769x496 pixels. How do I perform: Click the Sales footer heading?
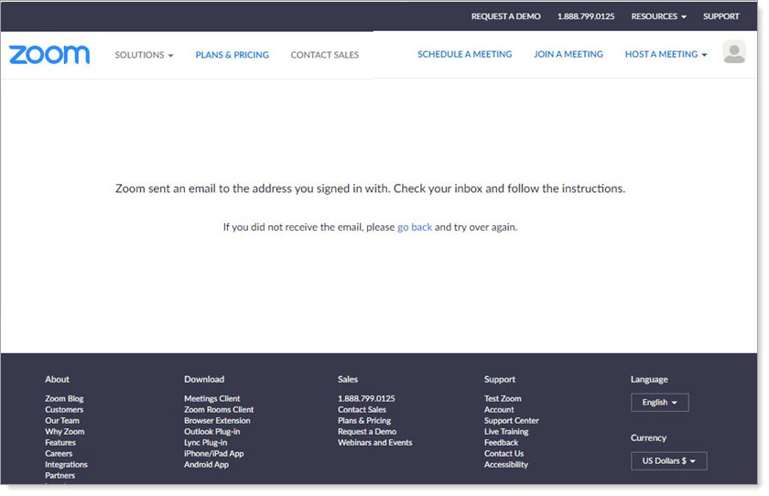[x=347, y=380]
